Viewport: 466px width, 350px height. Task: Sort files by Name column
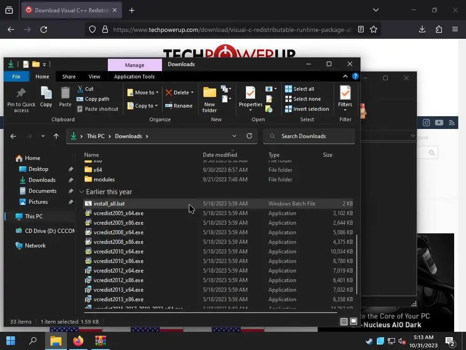91,155
